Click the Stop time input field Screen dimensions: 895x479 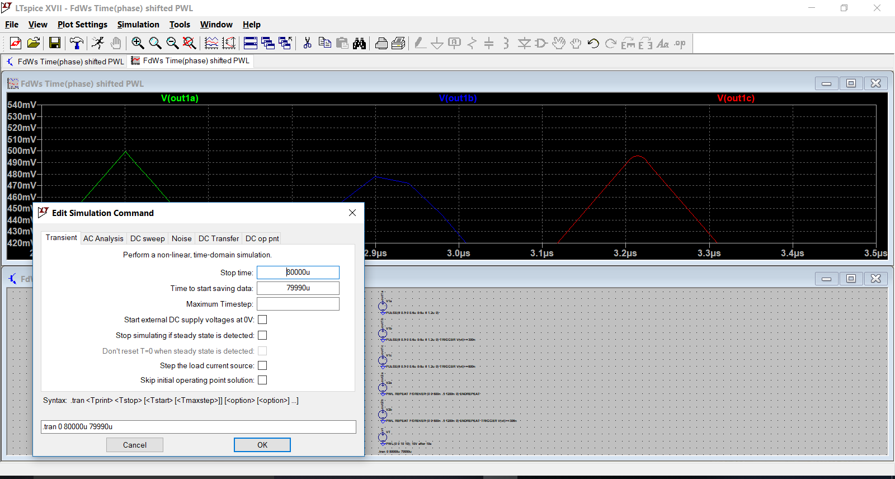[298, 273]
